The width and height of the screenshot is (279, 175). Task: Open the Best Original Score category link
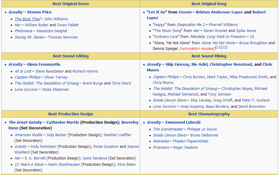(x=71, y=4)
